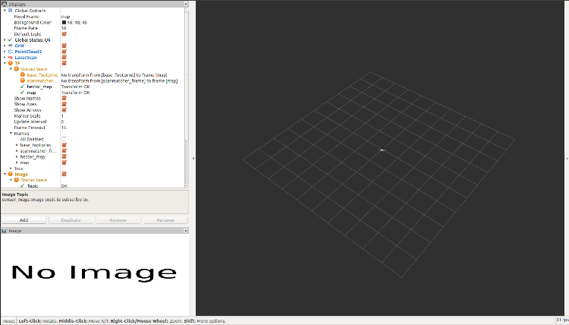Uncheck the Show Names checkbox

tap(64, 99)
